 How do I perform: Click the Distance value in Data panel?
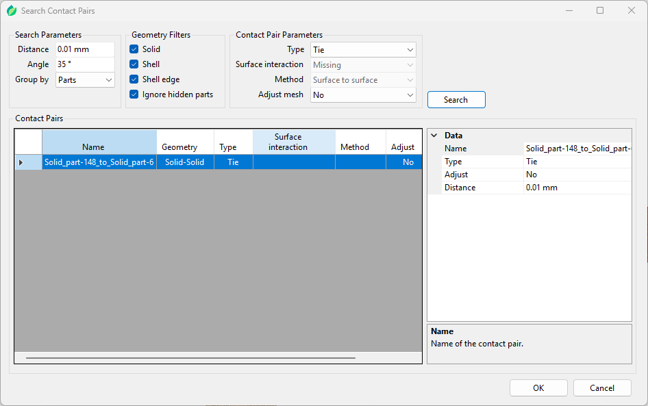click(x=576, y=188)
